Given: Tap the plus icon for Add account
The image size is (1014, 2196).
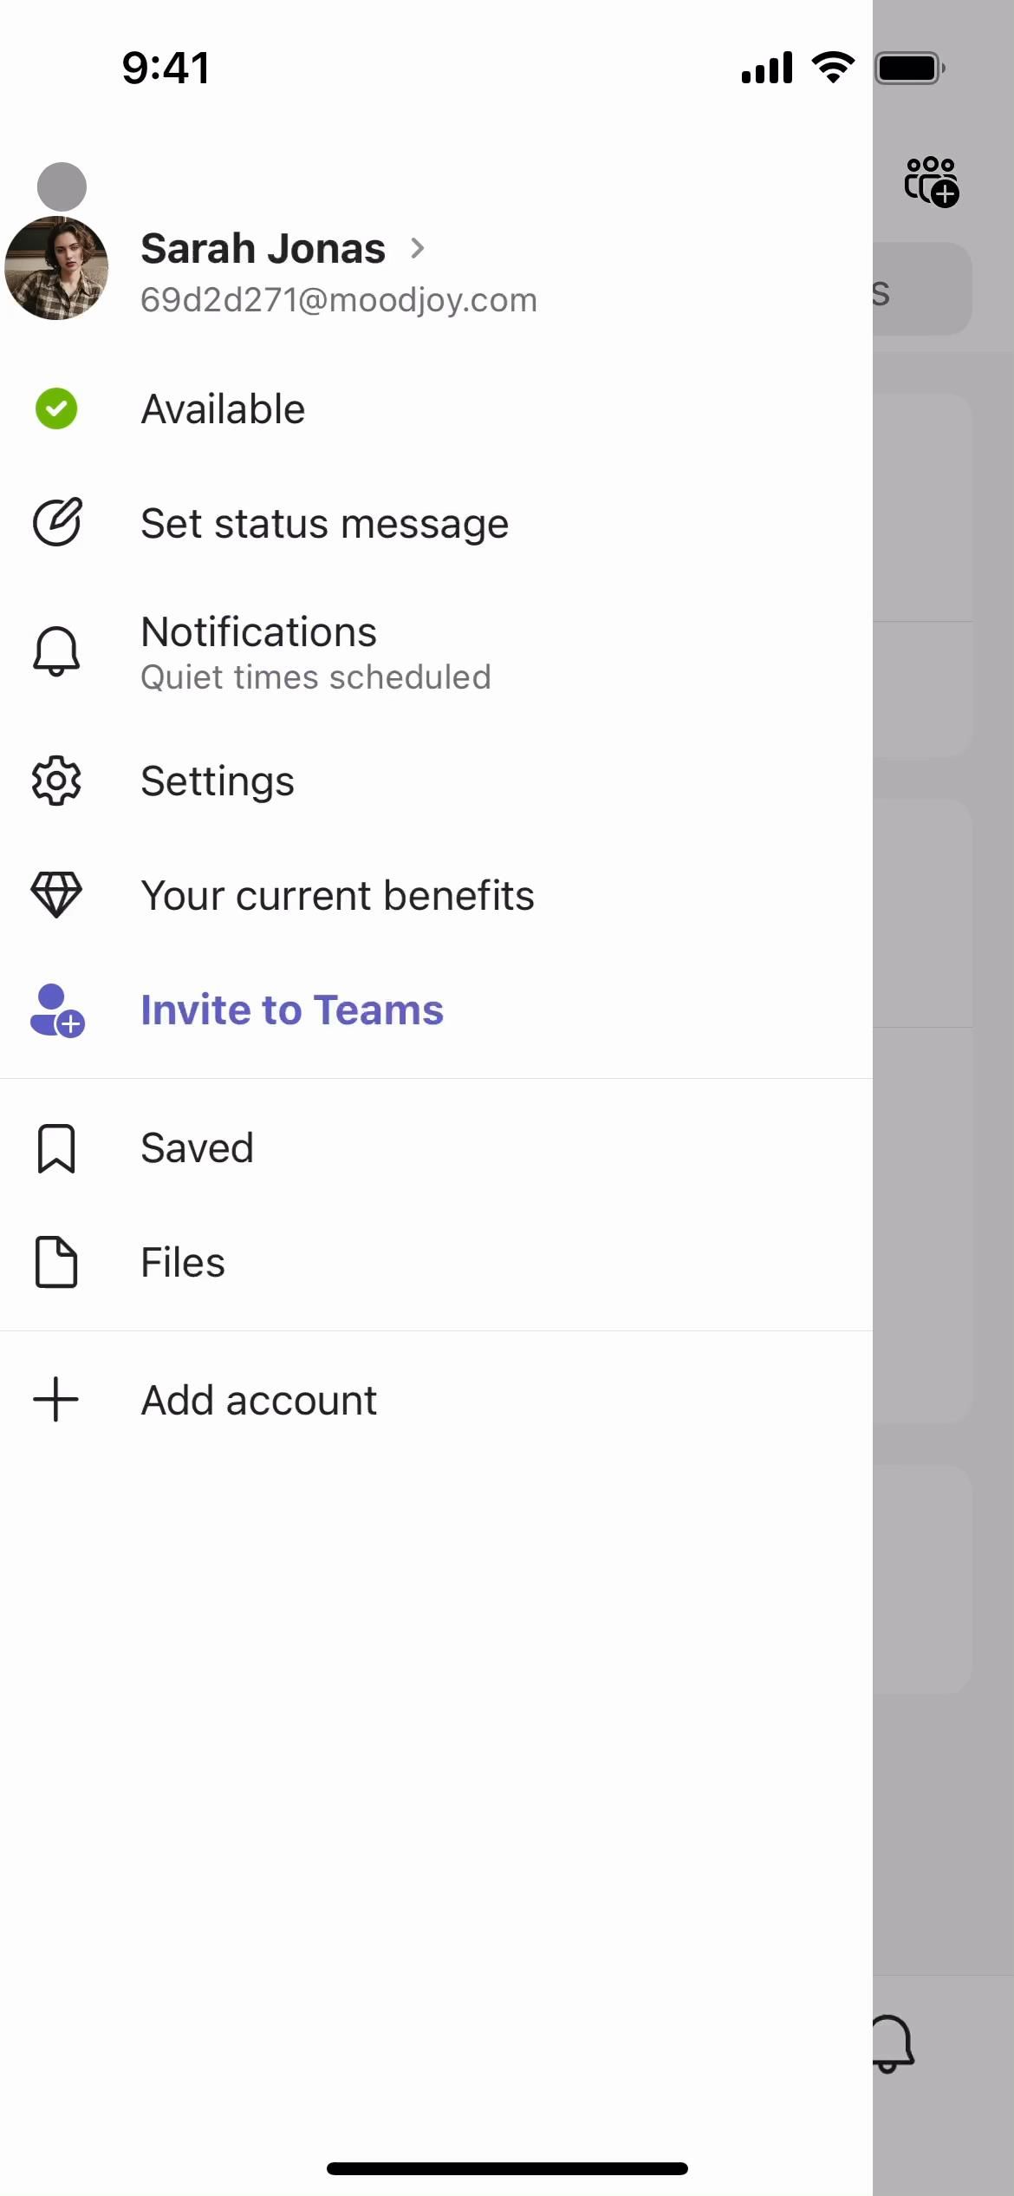Looking at the screenshot, I should [x=56, y=1399].
